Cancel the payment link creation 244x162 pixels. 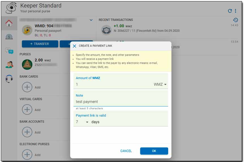point(126,151)
